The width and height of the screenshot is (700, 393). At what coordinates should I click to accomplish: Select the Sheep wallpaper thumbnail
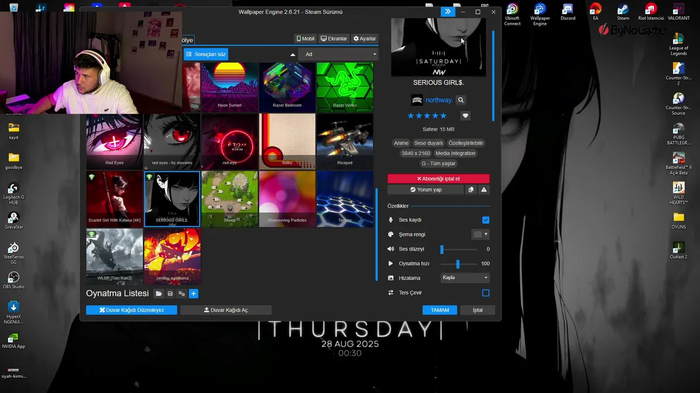coord(230,199)
